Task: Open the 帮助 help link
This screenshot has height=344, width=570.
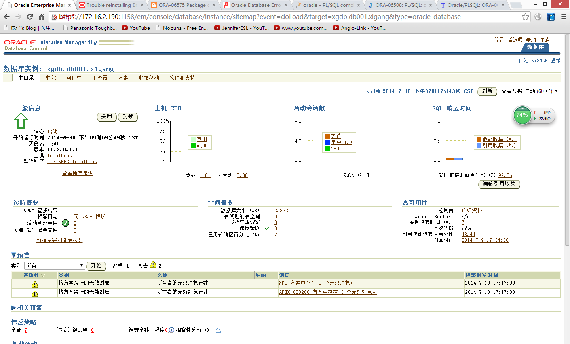Action: tap(531, 40)
